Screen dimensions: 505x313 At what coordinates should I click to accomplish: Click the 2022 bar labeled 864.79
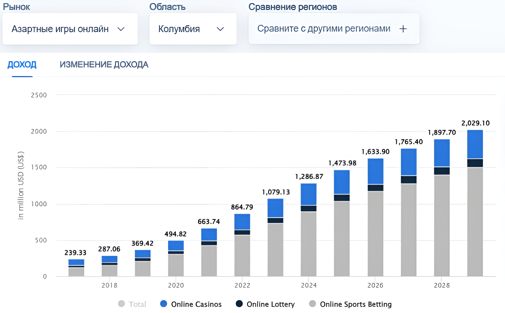[242, 245]
